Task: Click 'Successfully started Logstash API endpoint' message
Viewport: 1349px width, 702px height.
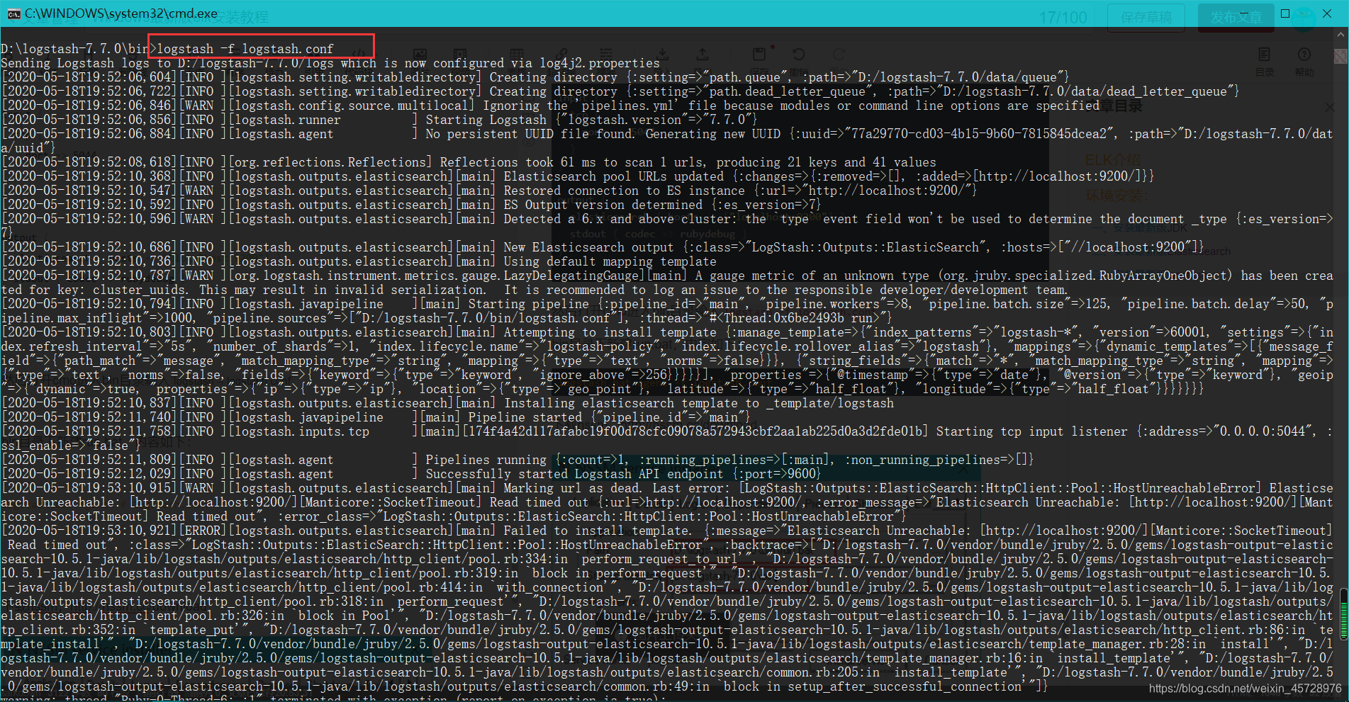Action: (x=575, y=474)
